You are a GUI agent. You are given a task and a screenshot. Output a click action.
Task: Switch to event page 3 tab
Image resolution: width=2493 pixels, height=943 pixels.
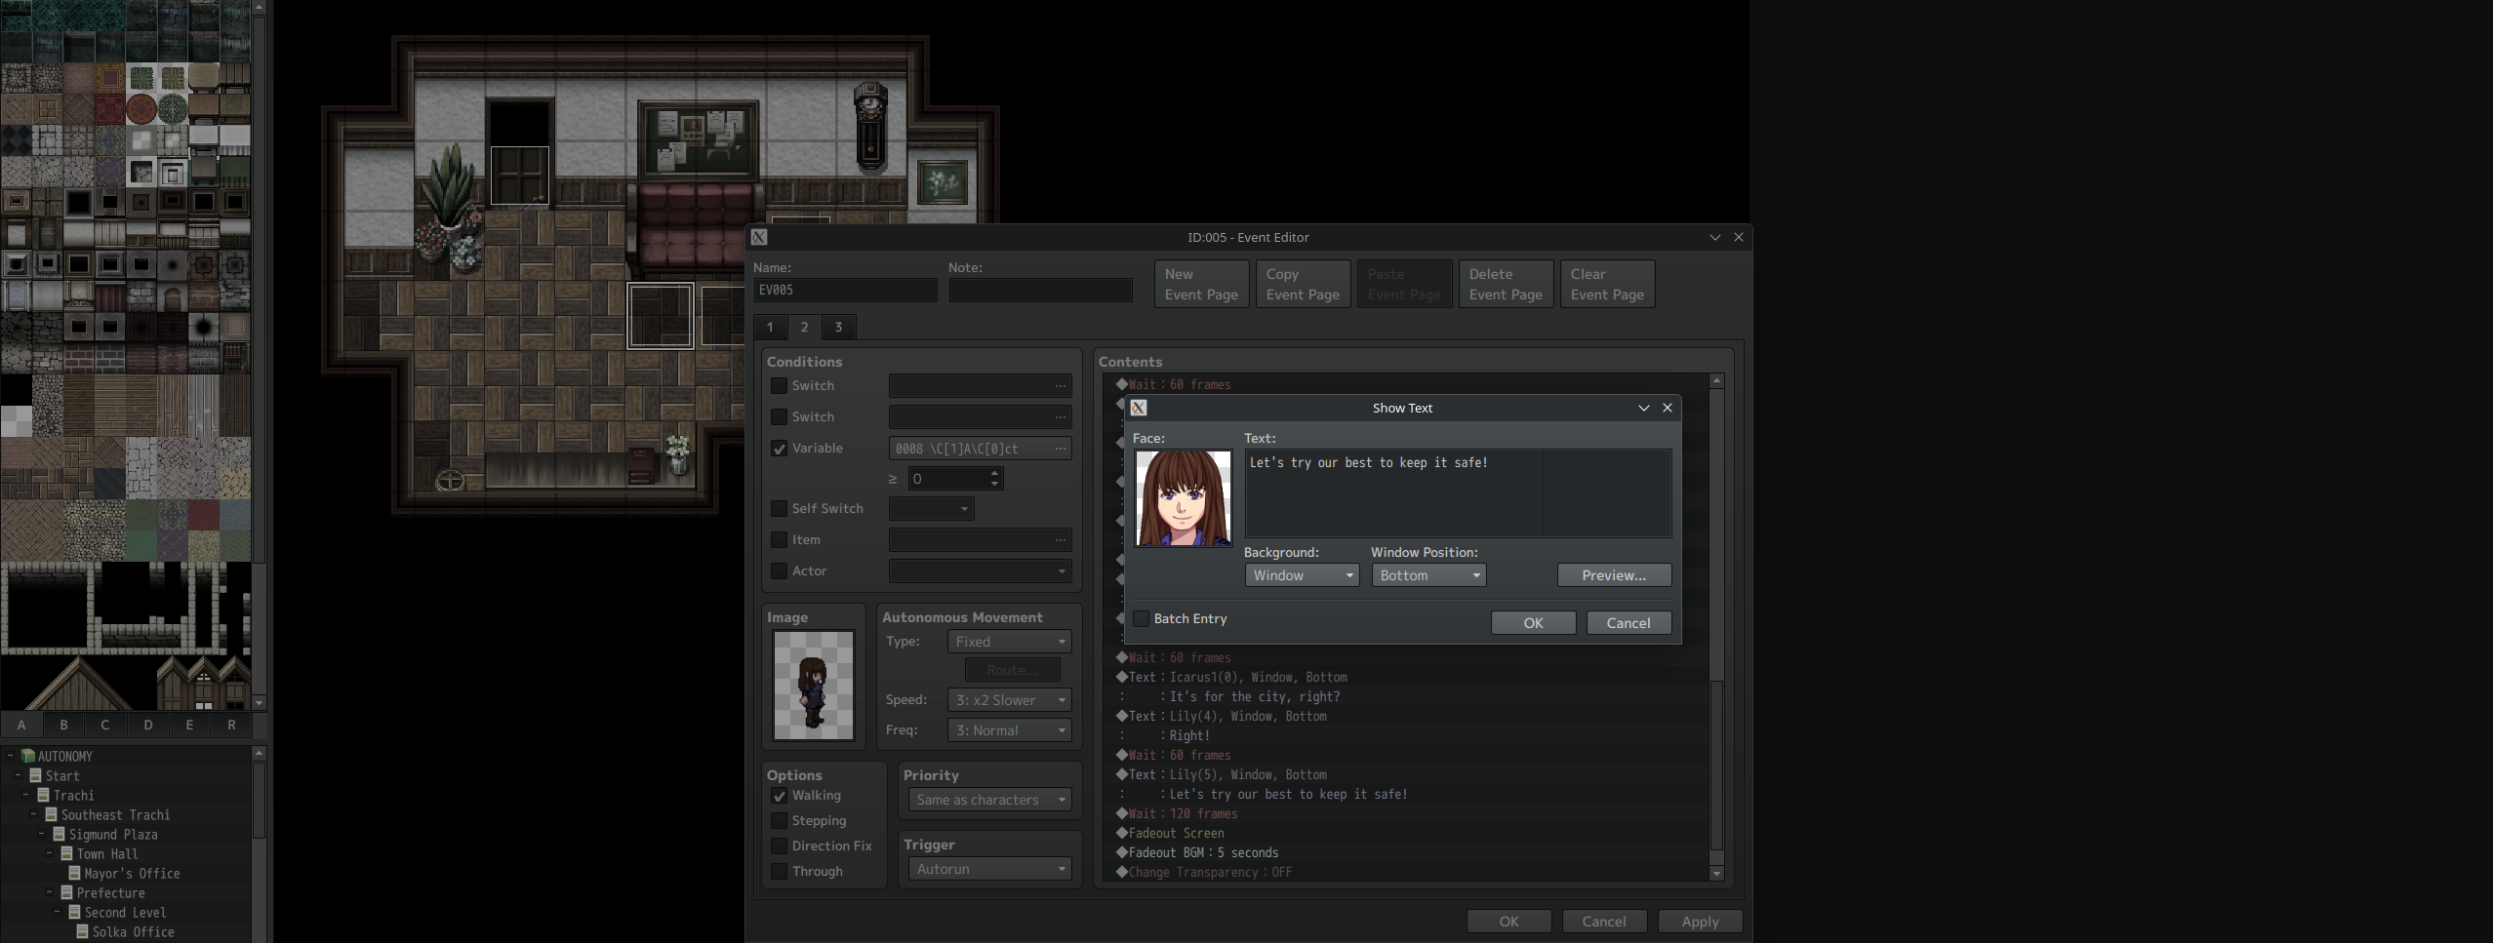pos(838,328)
